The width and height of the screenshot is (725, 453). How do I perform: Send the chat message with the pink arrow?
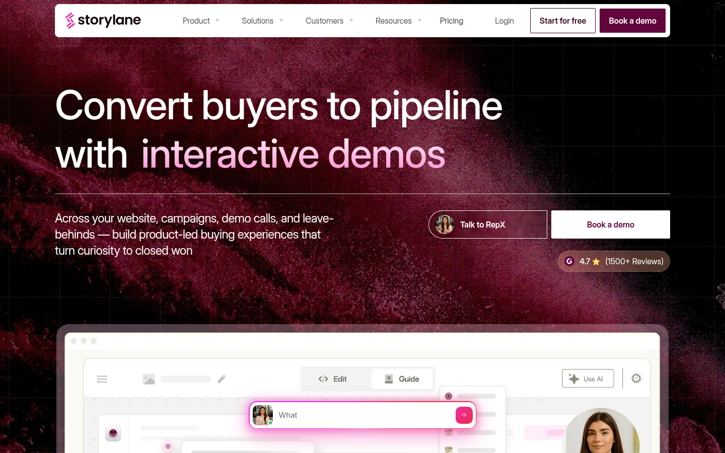tap(464, 415)
